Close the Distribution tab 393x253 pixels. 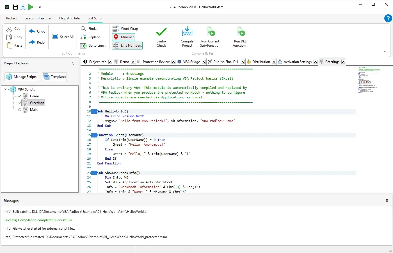click(274, 62)
